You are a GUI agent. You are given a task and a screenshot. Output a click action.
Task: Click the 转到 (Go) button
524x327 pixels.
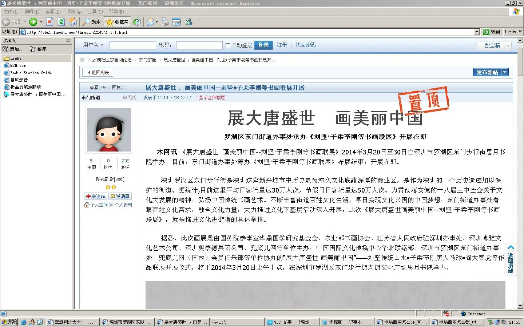[x=492, y=32]
